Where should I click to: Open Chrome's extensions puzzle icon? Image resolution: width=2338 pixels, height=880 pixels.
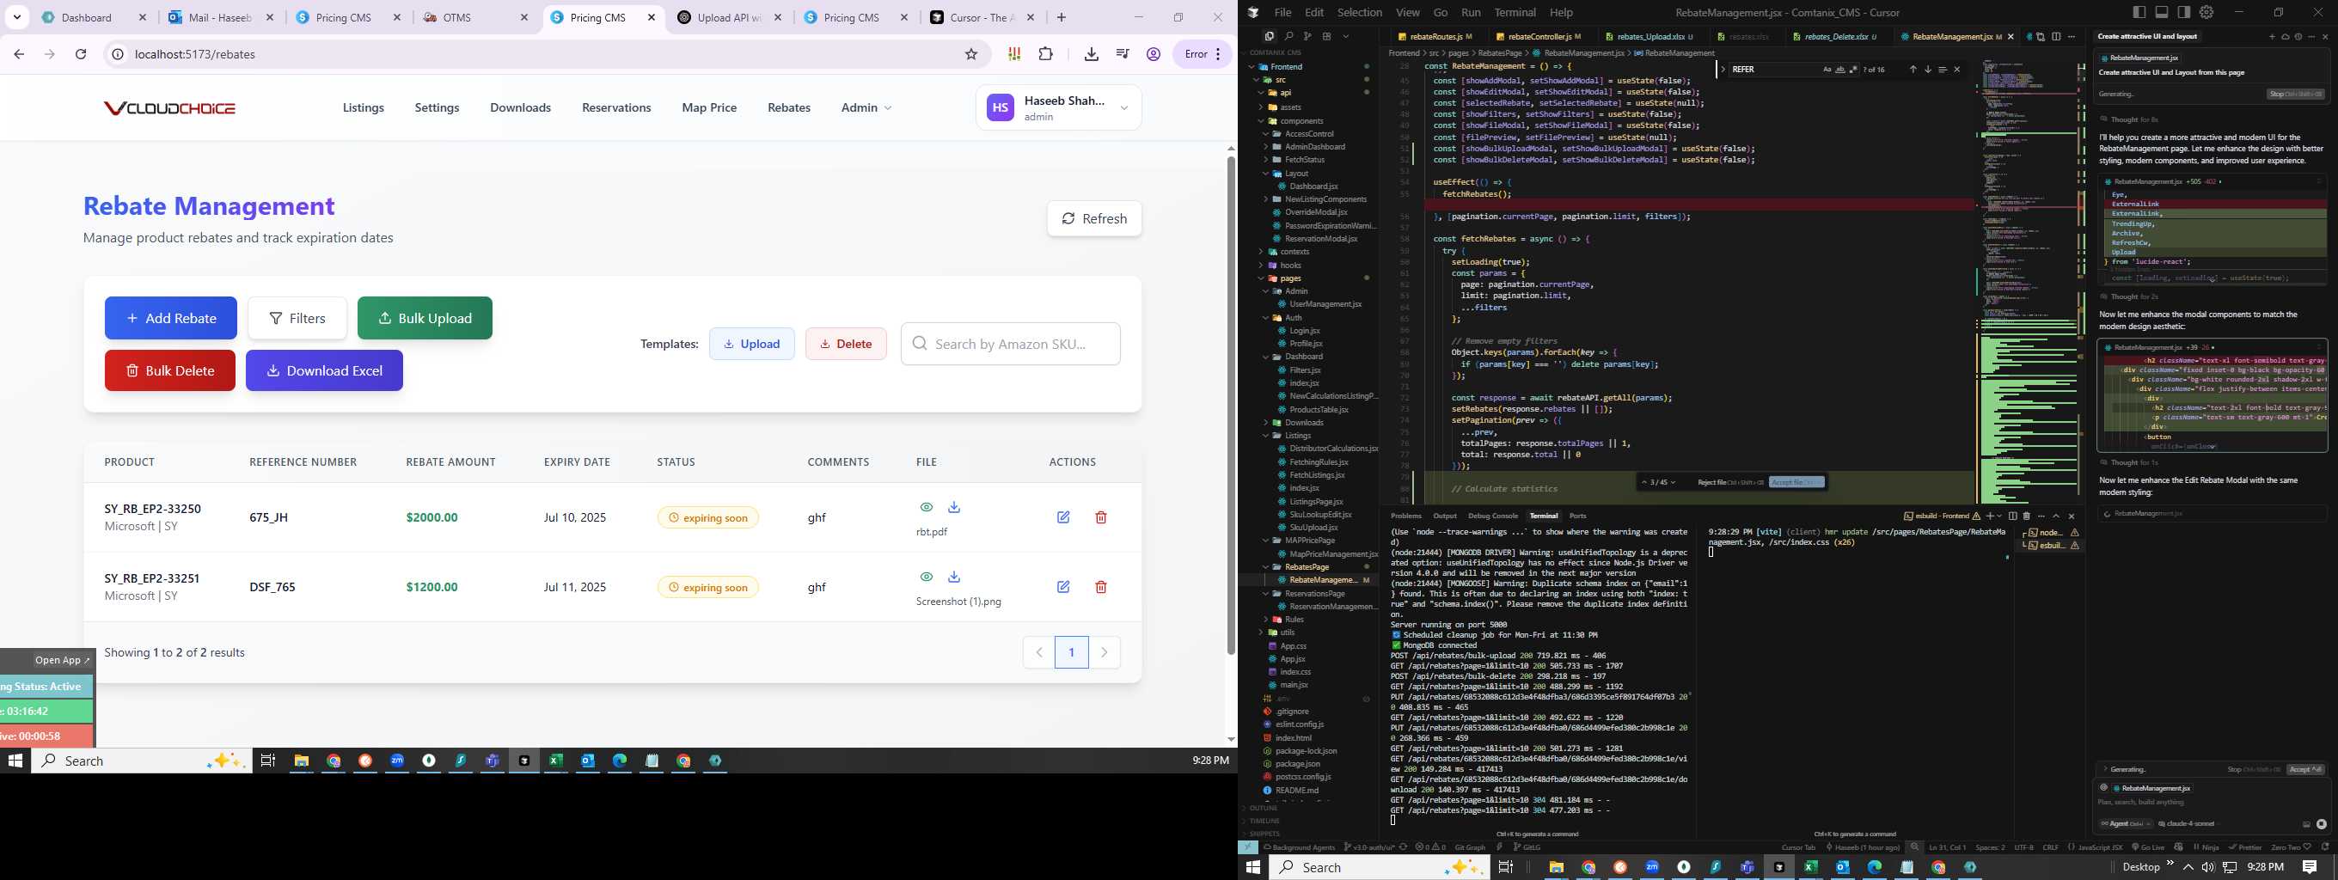(x=1045, y=54)
